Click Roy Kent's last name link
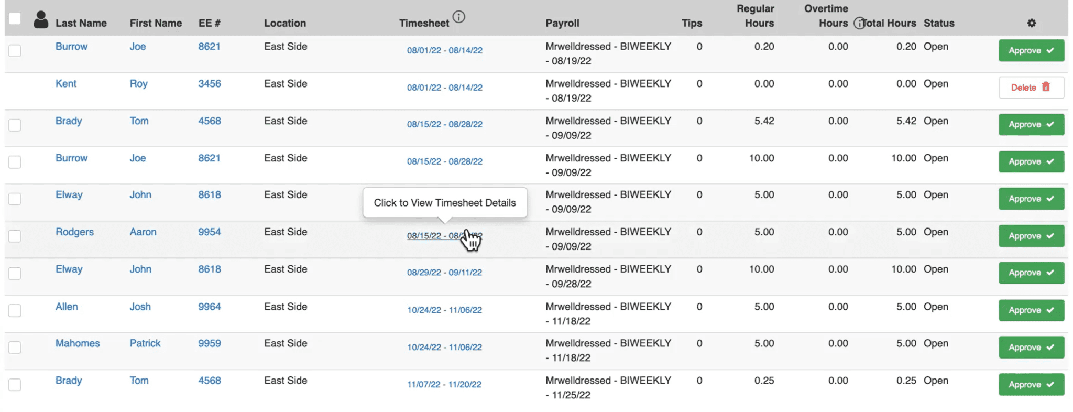The image size is (1073, 412). coord(66,83)
